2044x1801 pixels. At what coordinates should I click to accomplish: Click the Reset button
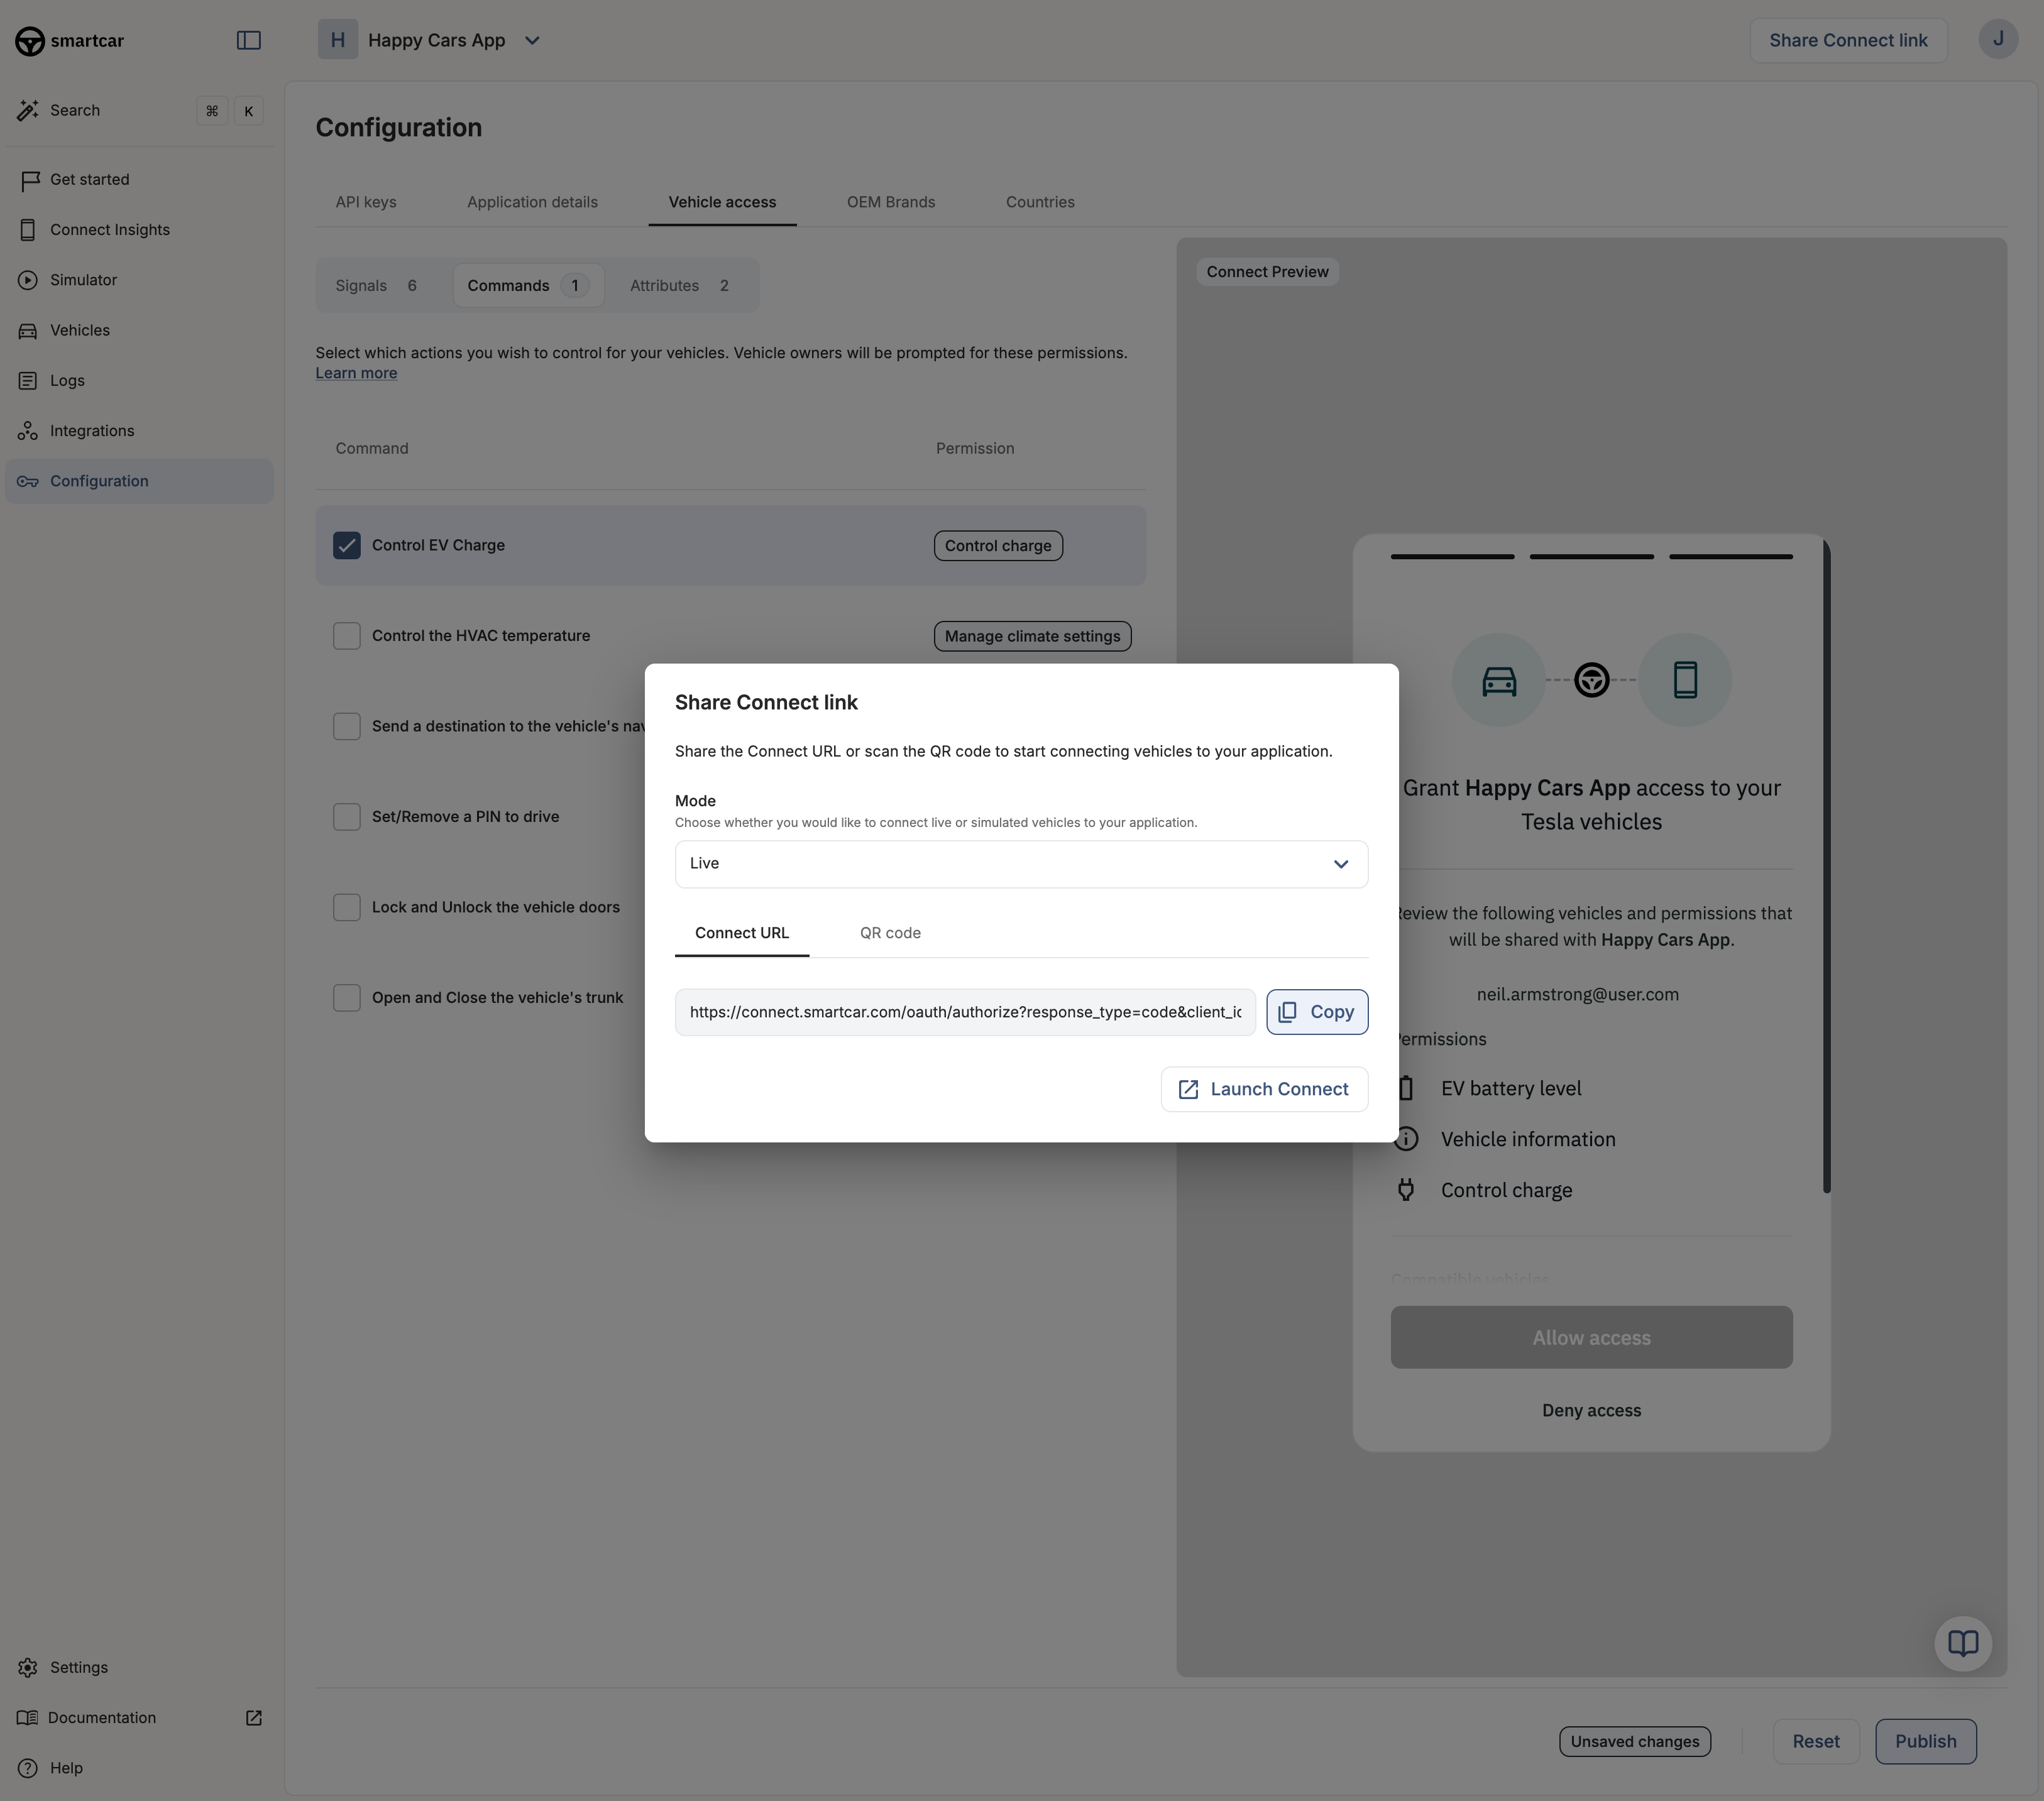pyautogui.click(x=1815, y=1741)
